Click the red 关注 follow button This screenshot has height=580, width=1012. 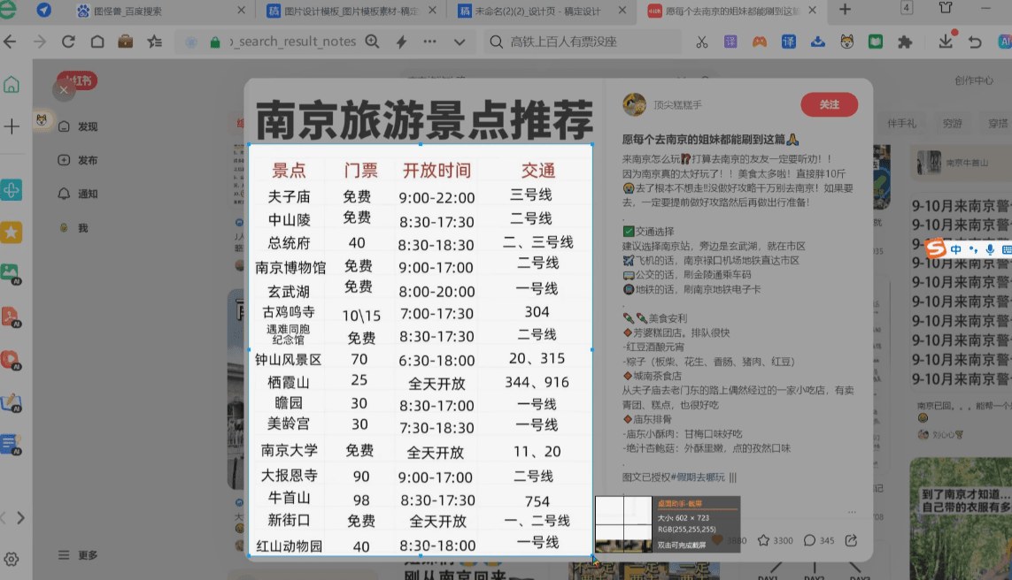pos(830,104)
